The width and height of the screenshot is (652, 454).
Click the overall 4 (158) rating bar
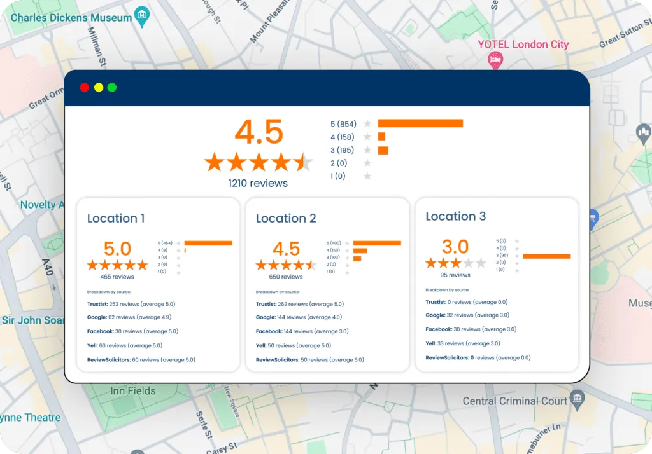tap(382, 137)
